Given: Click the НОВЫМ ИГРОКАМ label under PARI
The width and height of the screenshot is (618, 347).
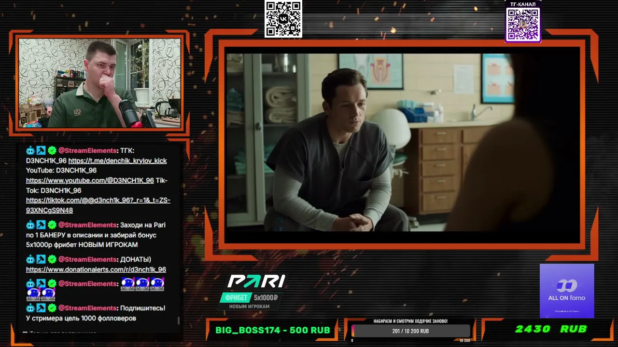Looking at the screenshot, I should (249, 307).
